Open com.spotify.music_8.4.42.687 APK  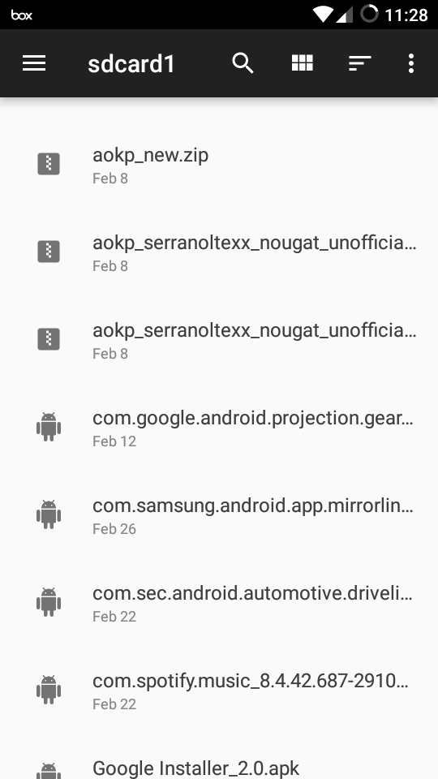[x=219, y=690]
